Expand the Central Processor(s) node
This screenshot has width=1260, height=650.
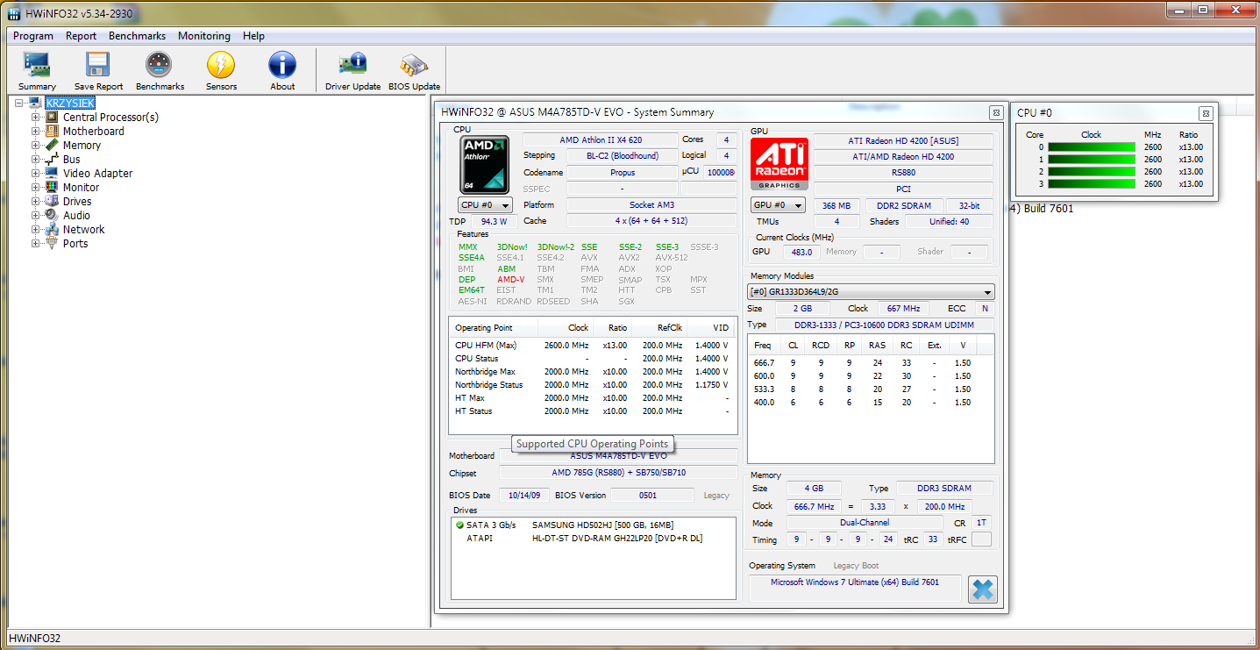(x=36, y=118)
